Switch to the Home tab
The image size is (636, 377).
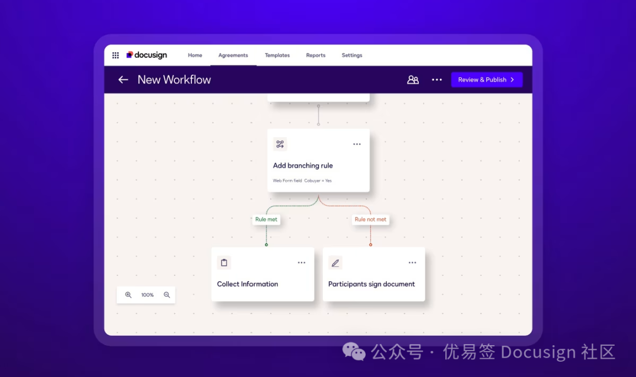tap(195, 55)
